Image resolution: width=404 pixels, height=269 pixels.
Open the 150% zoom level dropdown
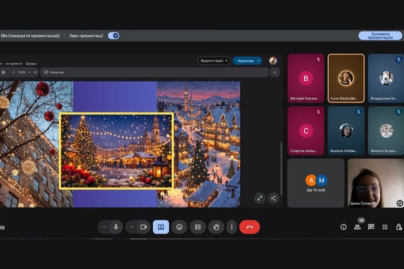pos(23,72)
